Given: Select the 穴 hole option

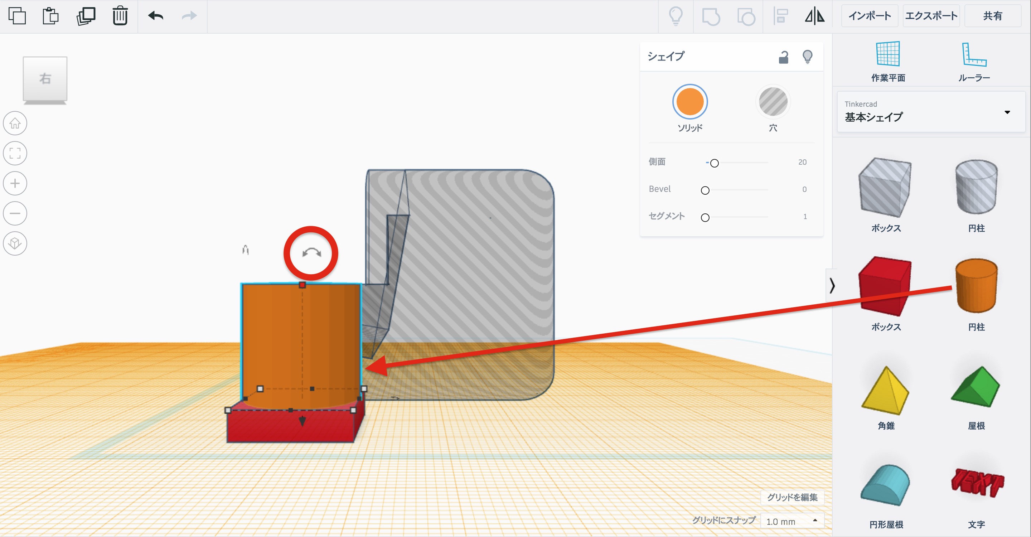Looking at the screenshot, I should click(x=773, y=102).
